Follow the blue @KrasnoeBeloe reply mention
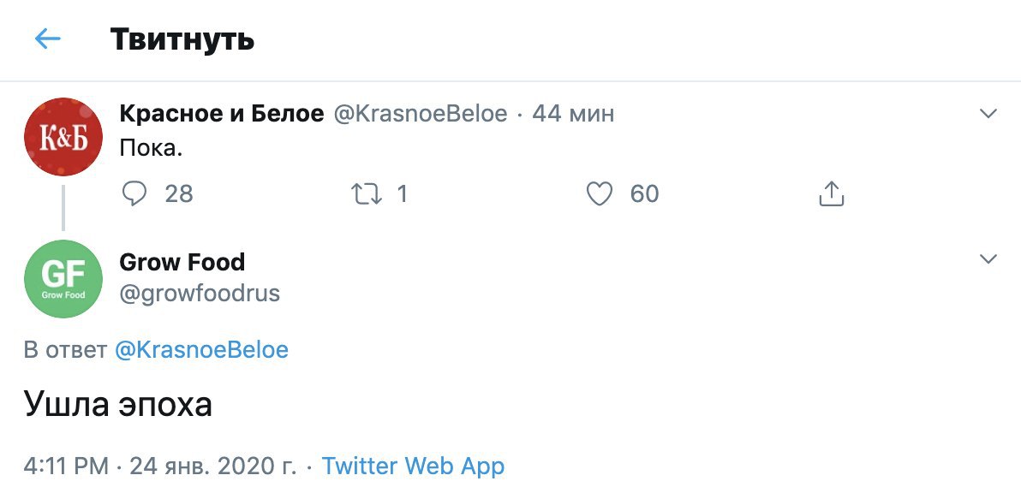Viewport: 1021px width, 493px height. [201, 350]
